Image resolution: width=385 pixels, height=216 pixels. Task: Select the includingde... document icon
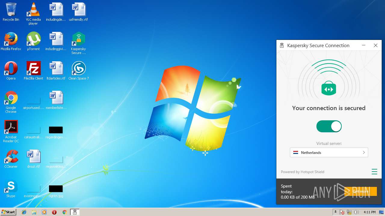click(56, 12)
